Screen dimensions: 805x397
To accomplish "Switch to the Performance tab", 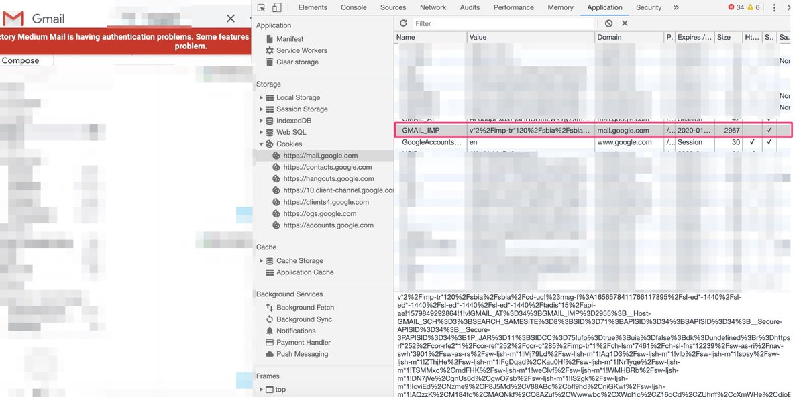I will click(x=515, y=7).
